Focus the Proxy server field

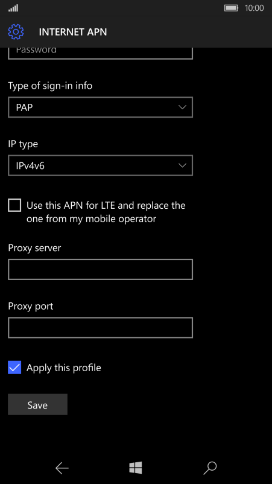(101, 270)
